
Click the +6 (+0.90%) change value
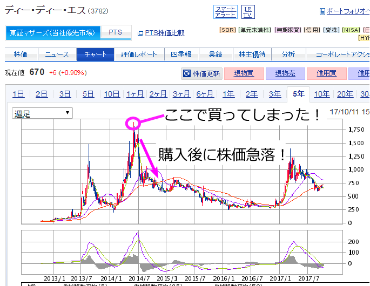click(x=68, y=73)
